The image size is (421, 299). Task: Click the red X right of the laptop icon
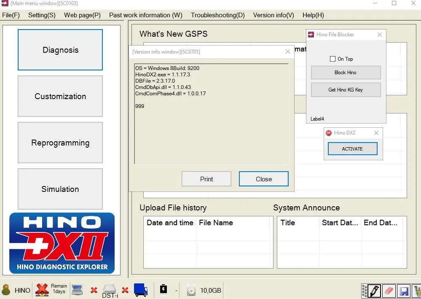point(94,290)
